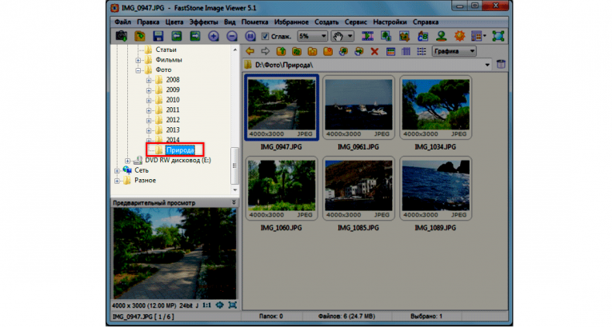Expand the 2010 folder tree node
Viewport: 612px width, 327px height.
pos(149,100)
